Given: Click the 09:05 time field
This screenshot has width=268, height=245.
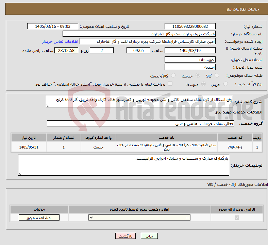Looking at the screenshot, I should [x=138, y=50].
